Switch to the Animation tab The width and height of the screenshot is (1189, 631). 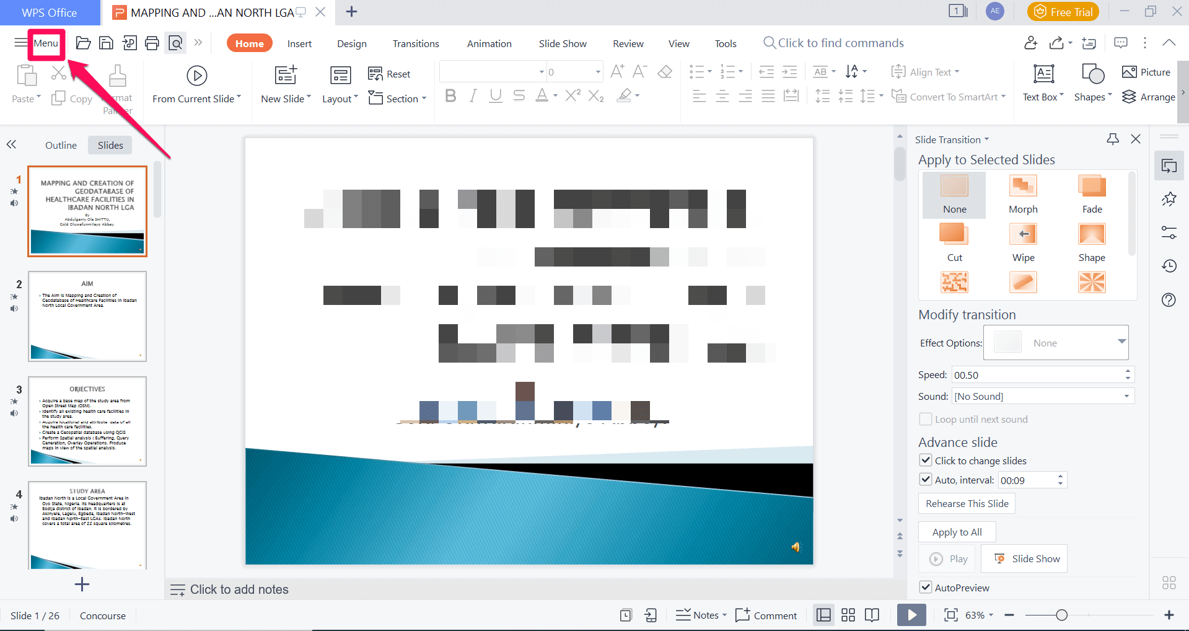(489, 43)
